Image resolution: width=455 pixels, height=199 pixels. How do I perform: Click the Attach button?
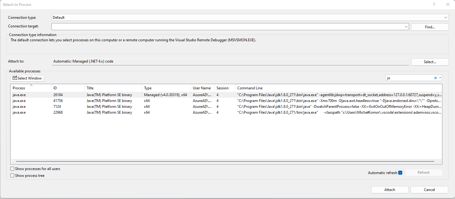click(x=390, y=189)
